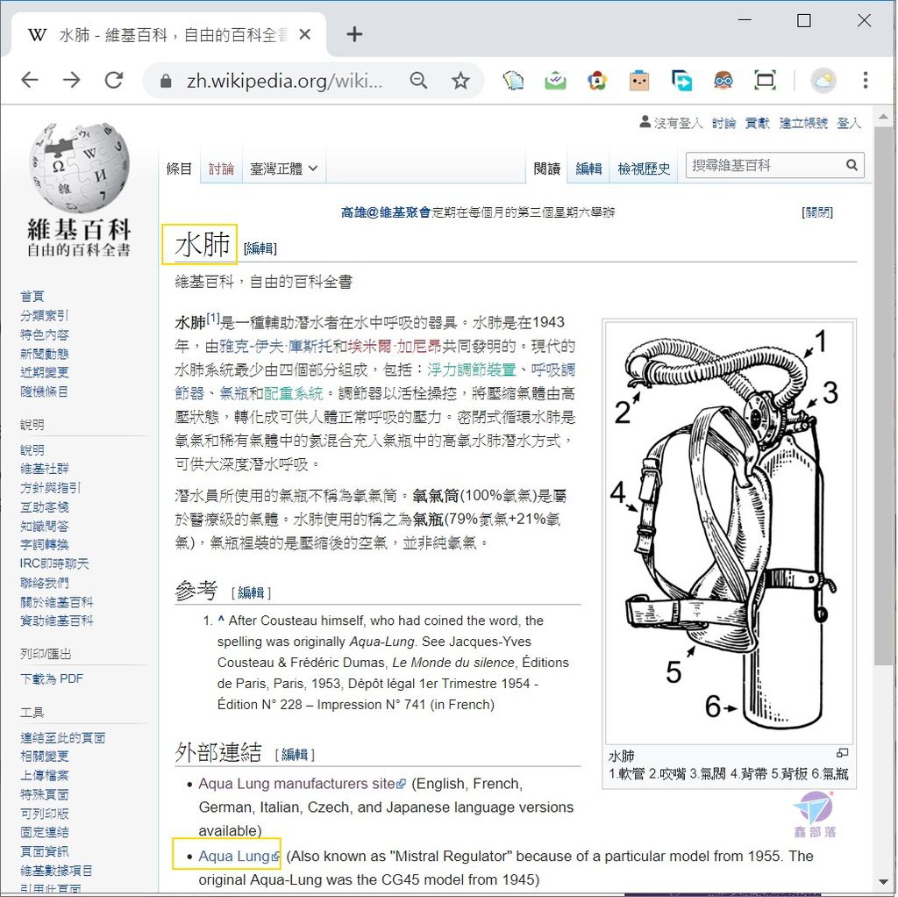Open 近期變更 in the sidebar
The width and height of the screenshot is (898, 897).
pyautogui.click(x=44, y=372)
